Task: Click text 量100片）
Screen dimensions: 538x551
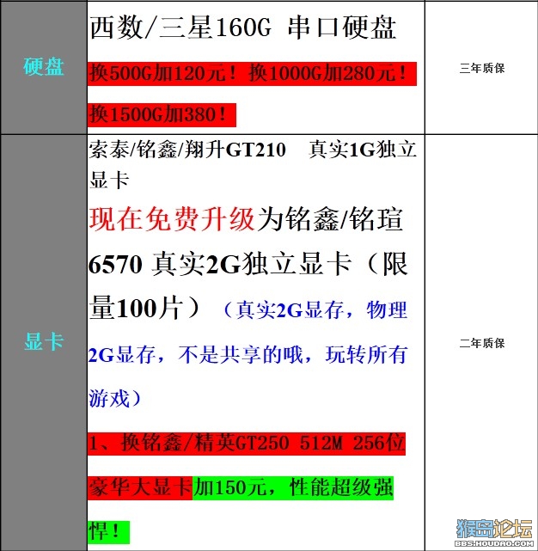Action: tap(145, 308)
